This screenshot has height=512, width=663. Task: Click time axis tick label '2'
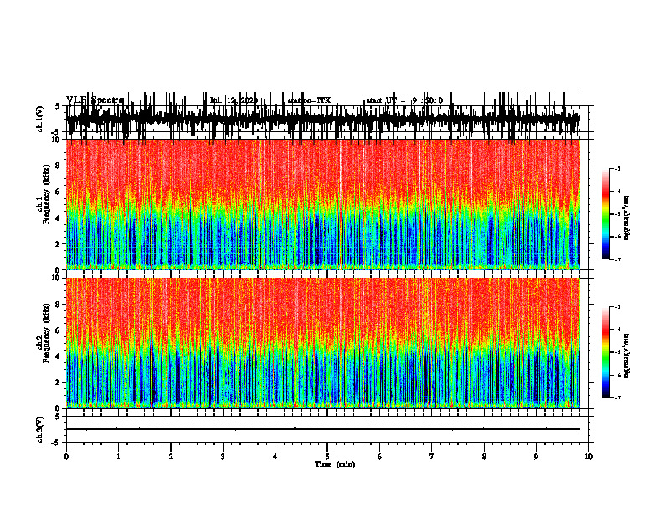(x=171, y=457)
